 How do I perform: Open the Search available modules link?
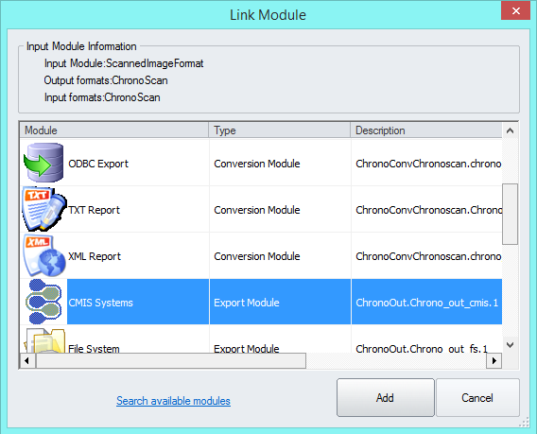tap(173, 400)
